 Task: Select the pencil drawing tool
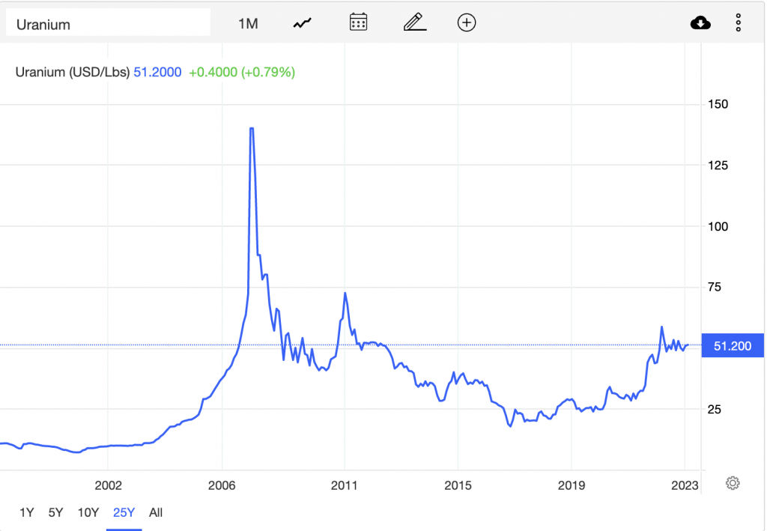(415, 22)
